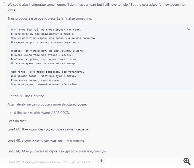Click "Alternatively we can produce" paragraph
This screenshot has width=194, height=168.
tap(47, 104)
